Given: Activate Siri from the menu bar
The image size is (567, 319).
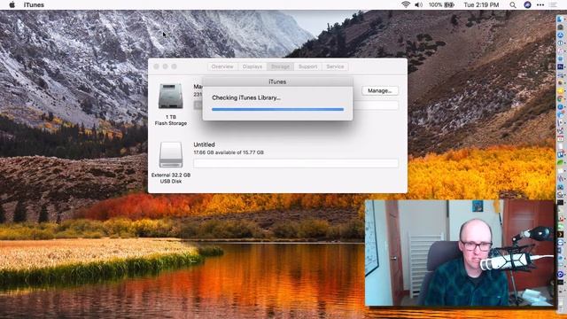Looking at the screenshot, I should (527, 4).
